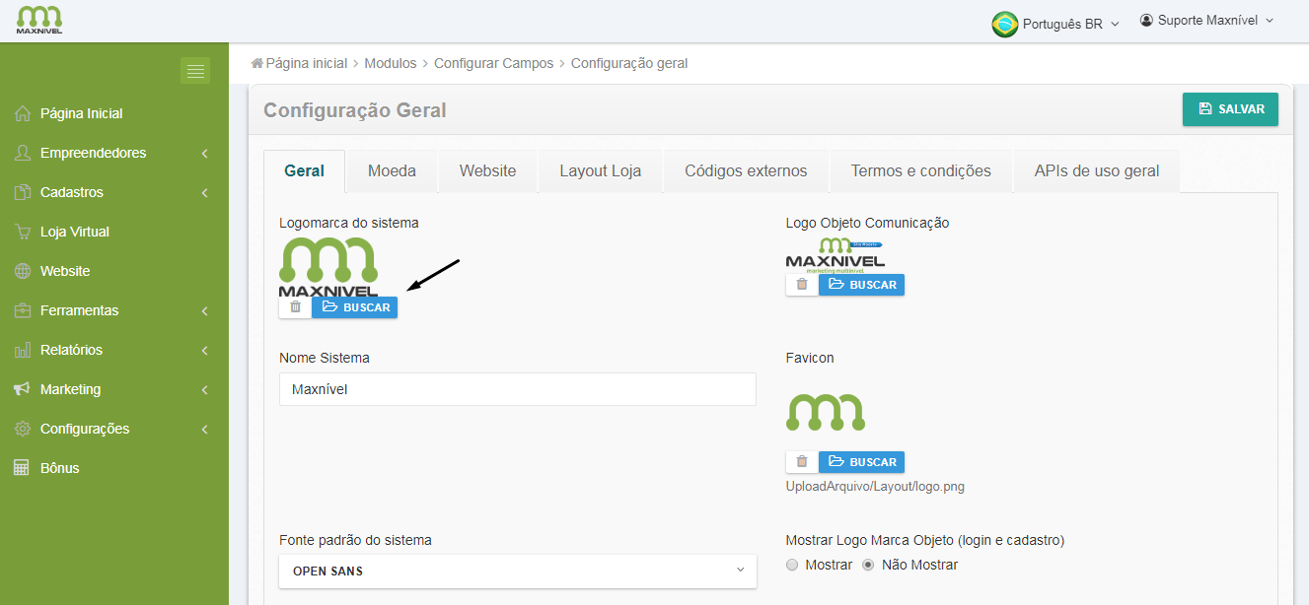Switch to the Códigos externos tab
Viewport: 1309px width, 605px height.
746,170
